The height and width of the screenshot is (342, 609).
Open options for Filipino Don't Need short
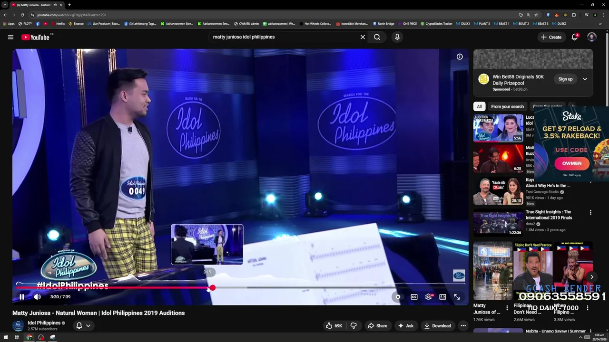pyautogui.click(x=547, y=308)
